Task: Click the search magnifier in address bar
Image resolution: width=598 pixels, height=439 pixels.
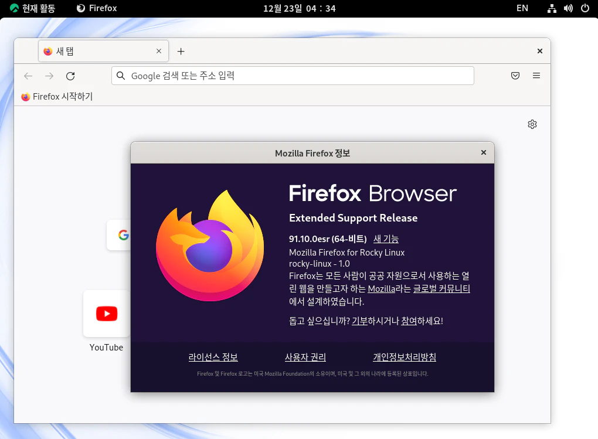Action: click(121, 76)
